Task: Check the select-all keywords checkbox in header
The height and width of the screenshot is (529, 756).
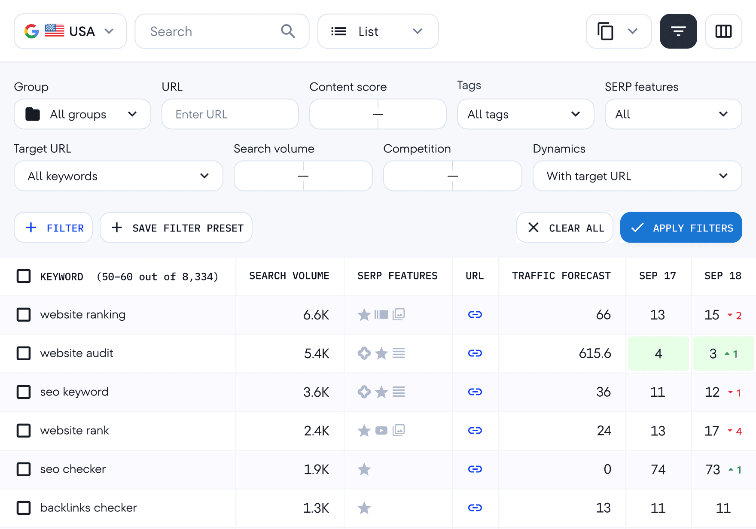Action: pyautogui.click(x=24, y=276)
